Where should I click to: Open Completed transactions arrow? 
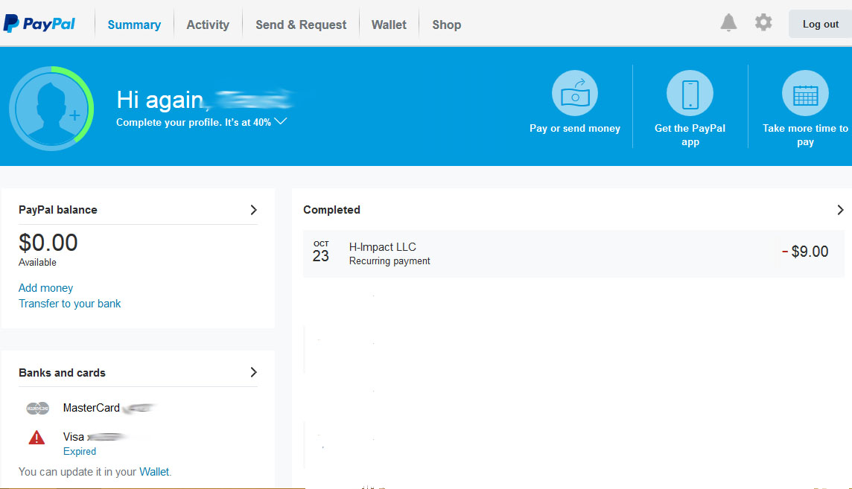click(840, 210)
